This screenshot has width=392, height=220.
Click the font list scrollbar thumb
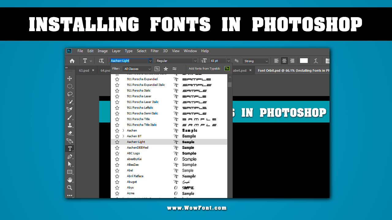click(230, 85)
